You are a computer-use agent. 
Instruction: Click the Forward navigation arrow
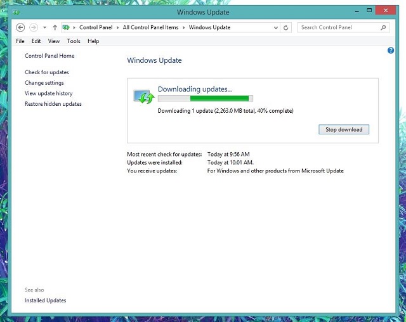pos(34,27)
